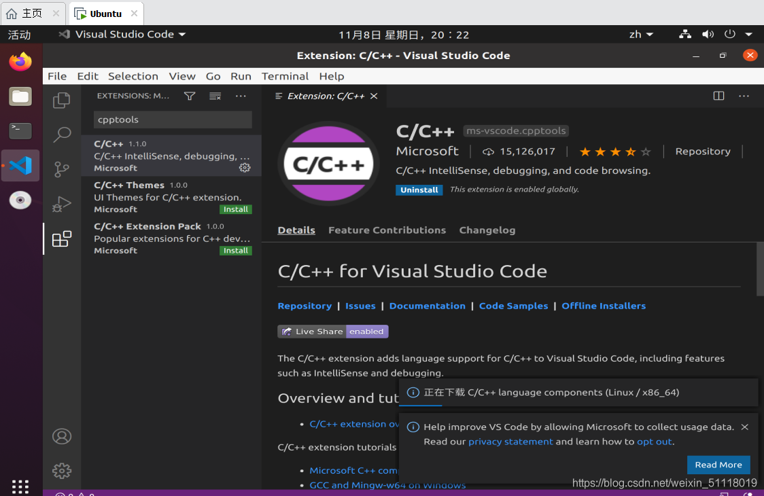Open network status icon in top bar
Viewport: 764px width, 496px height.
(685, 34)
